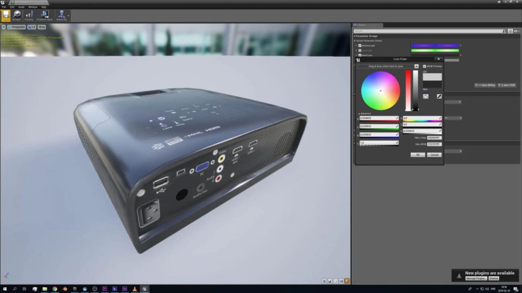The image size is (522, 293).
Task: Click the Platform Stats icon
Action: coord(45,14)
